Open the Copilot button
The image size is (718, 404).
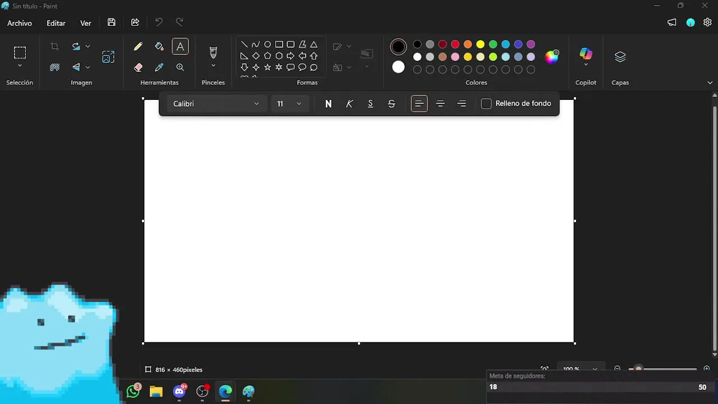586,53
